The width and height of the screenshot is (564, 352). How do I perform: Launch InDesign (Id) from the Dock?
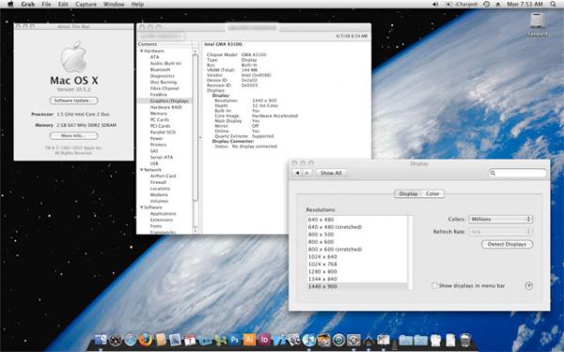pyautogui.click(x=264, y=340)
